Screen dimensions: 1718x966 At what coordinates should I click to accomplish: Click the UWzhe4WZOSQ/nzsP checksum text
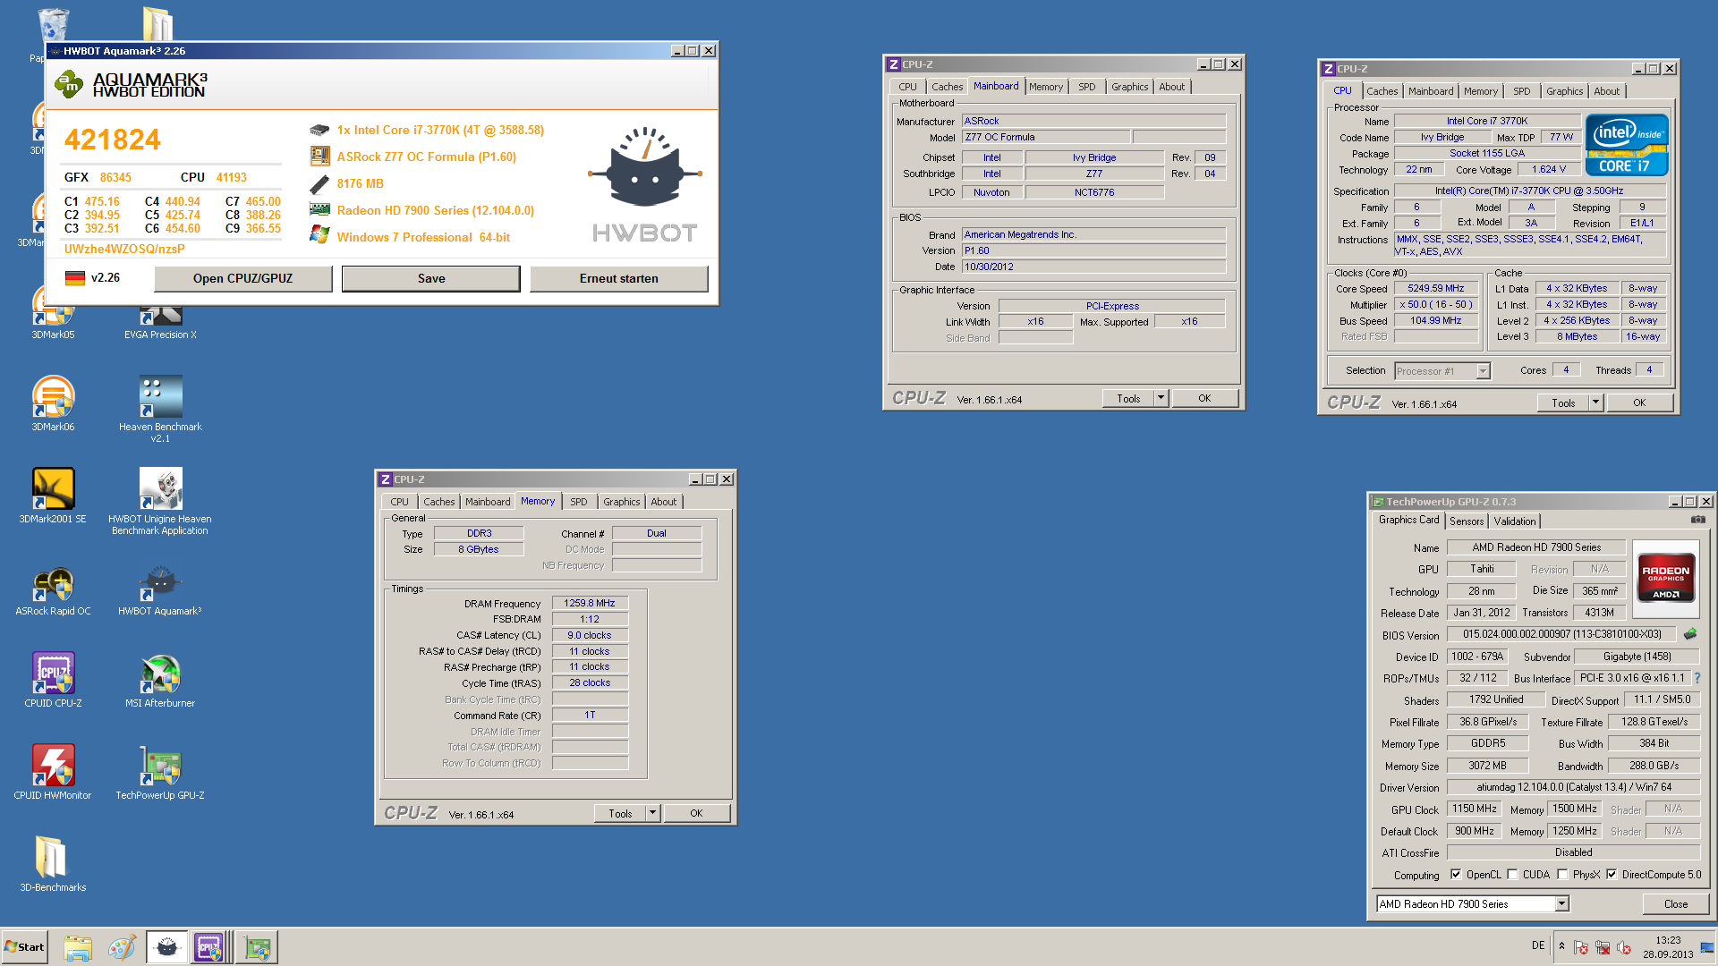point(124,249)
